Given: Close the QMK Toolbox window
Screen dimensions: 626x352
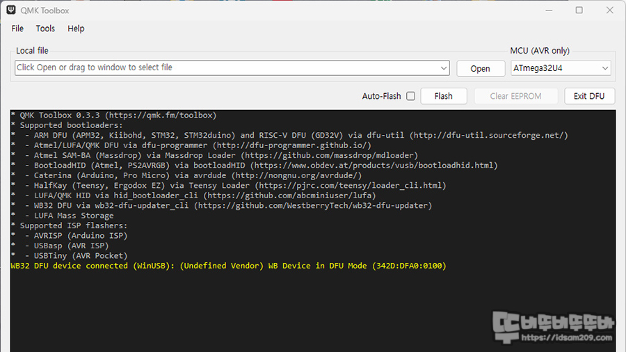Looking at the screenshot, I should click(609, 10).
